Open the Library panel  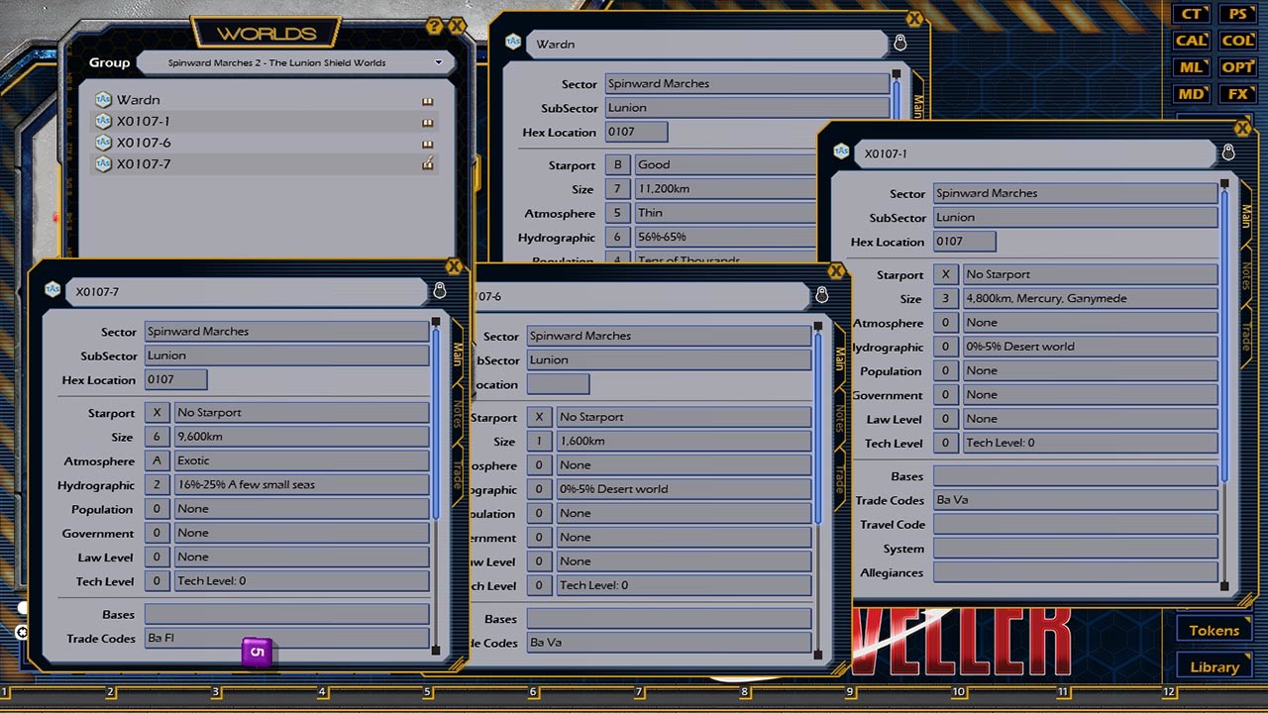(1213, 666)
